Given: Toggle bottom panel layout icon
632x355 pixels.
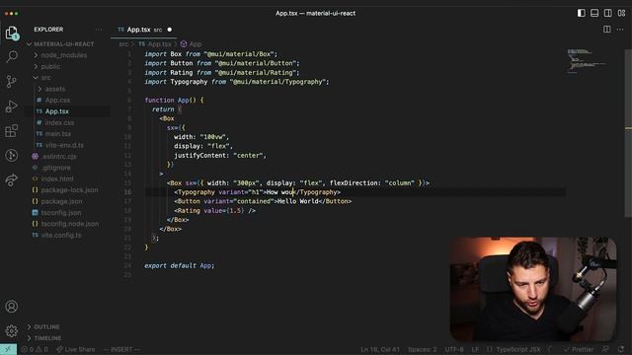Looking at the screenshot, I should (x=594, y=13).
